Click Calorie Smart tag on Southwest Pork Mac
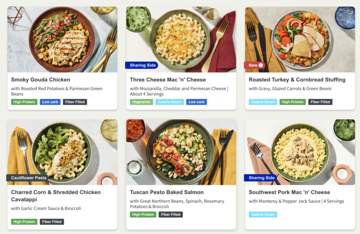The height and width of the screenshot is (234, 360). (x=263, y=214)
